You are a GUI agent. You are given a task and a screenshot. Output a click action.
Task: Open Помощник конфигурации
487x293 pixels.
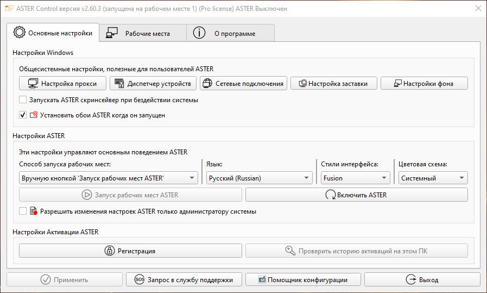[303, 279]
